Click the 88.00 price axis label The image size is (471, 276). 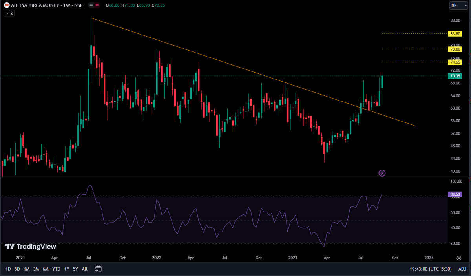click(455, 20)
